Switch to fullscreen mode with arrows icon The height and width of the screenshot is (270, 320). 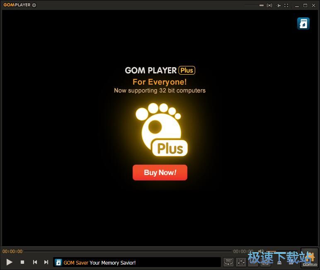286,5
